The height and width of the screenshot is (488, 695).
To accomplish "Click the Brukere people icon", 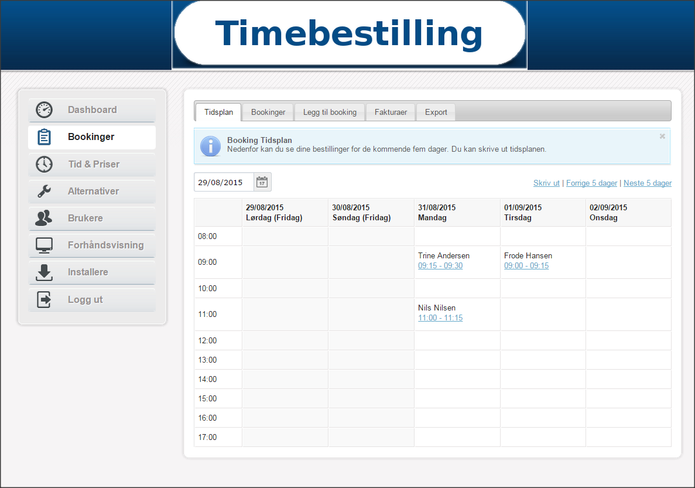I will [x=44, y=219].
